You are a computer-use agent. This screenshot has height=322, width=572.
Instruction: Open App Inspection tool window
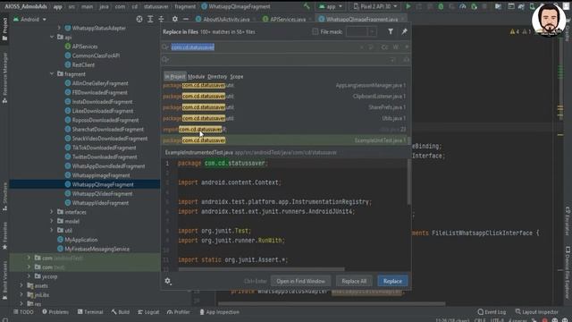[219, 312]
